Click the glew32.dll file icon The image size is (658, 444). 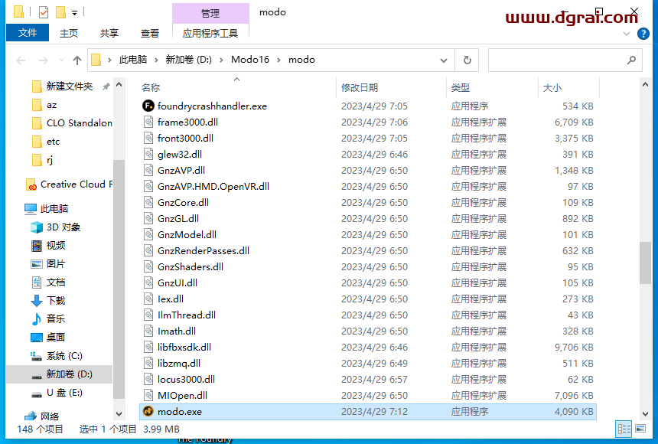(x=148, y=154)
